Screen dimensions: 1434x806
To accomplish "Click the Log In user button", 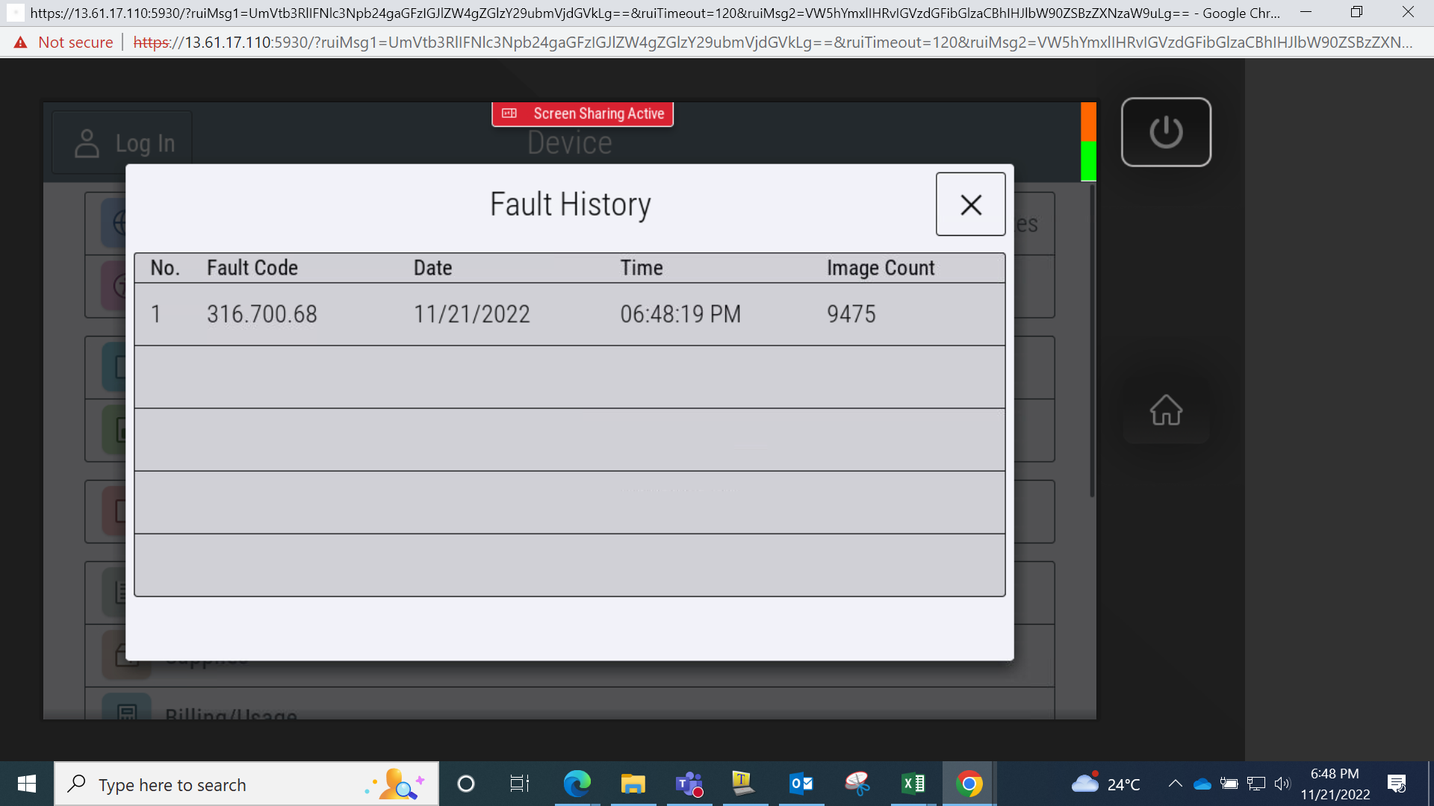I will pyautogui.click(x=123, y=143).
